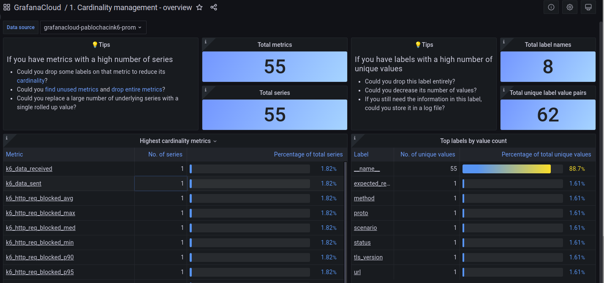Enable TV/kiosk mode with monitor icon
604x283 pixels.
(x=588, y=7)
